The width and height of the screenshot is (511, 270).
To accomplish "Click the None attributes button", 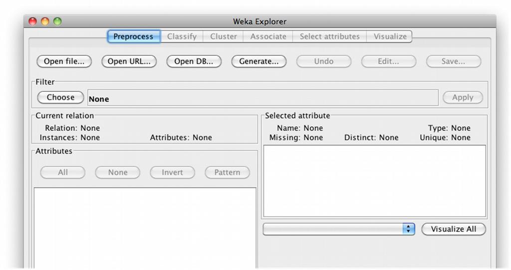I will click(118, 172).
